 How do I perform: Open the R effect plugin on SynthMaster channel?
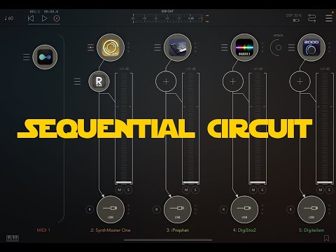(x=99, y=81)
